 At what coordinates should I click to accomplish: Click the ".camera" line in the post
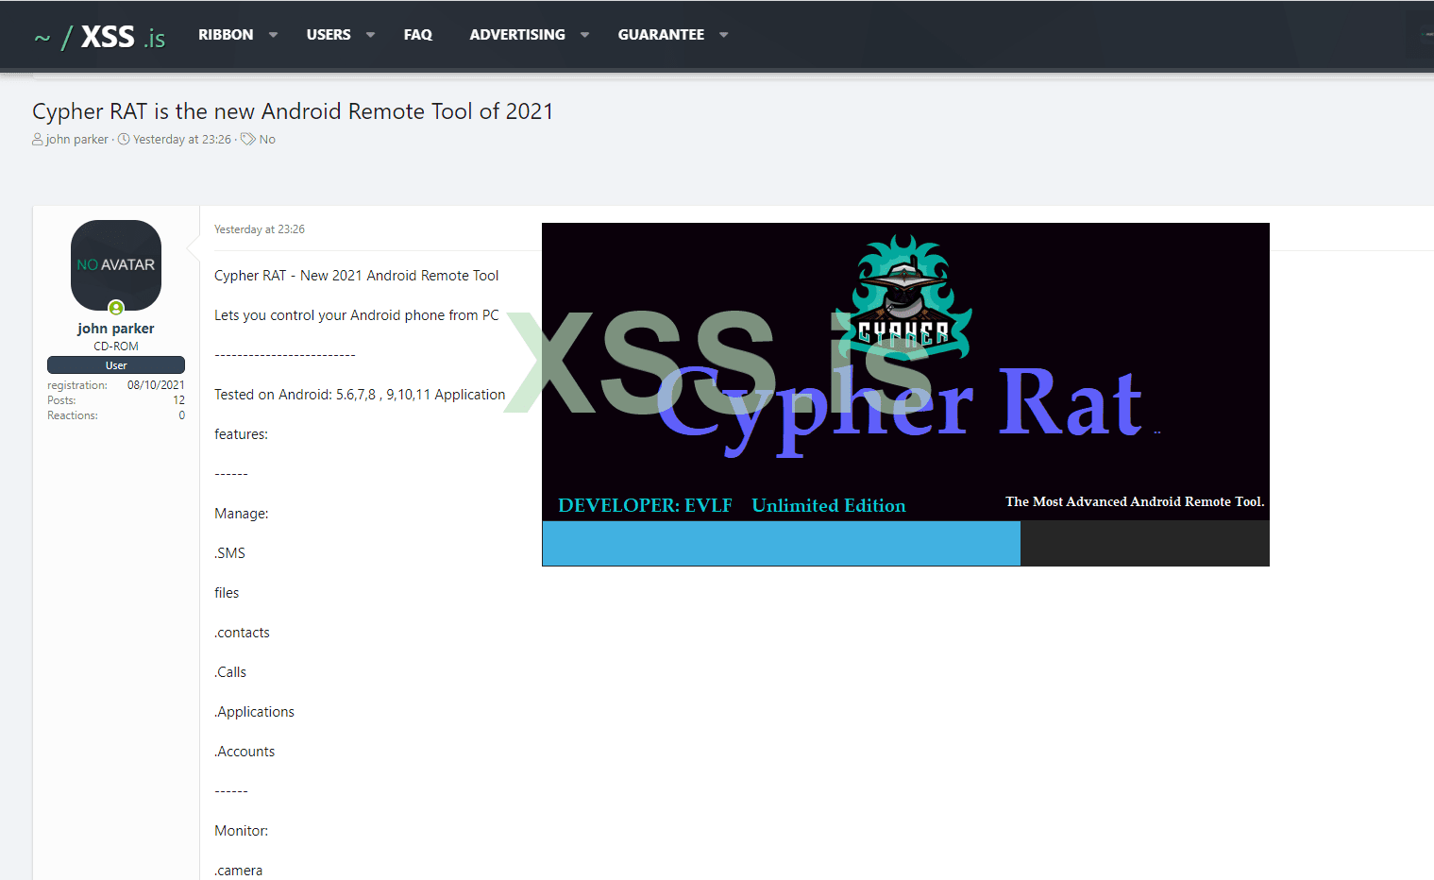point(238,871)
